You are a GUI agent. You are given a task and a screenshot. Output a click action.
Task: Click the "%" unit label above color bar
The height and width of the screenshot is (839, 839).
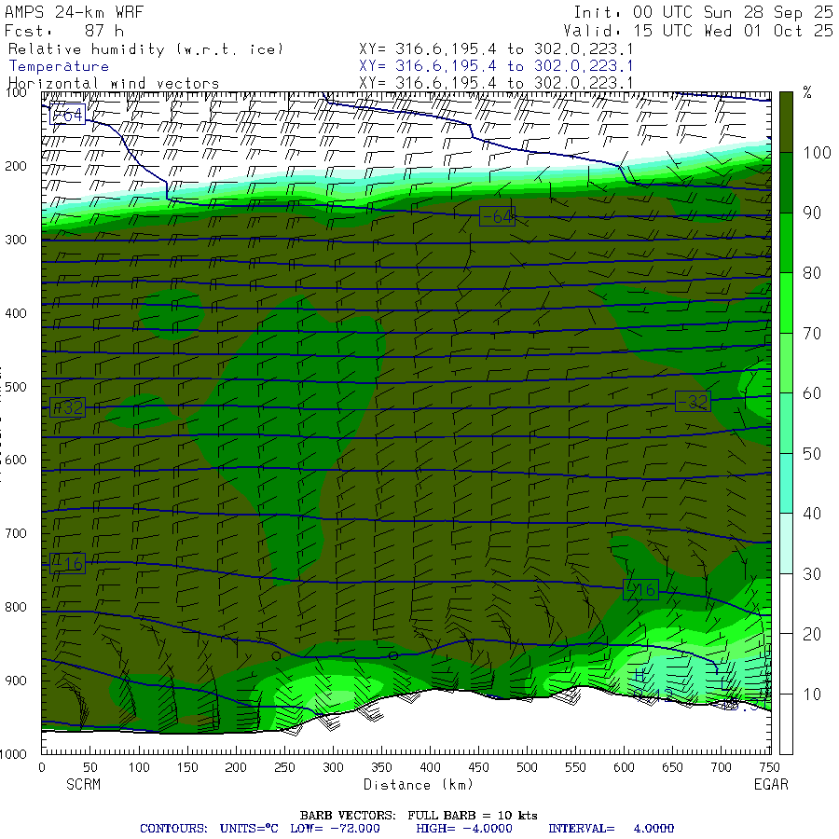click(x=807, y=92)
